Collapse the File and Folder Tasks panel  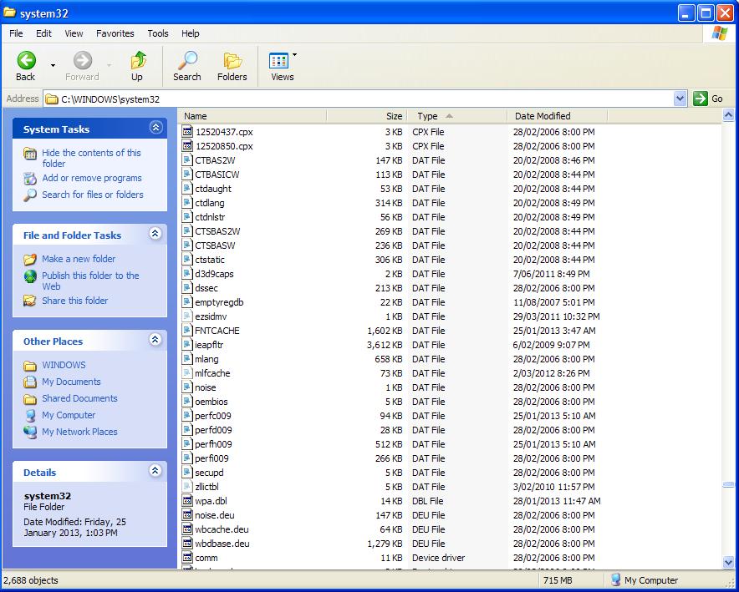(x=156, y=234)
